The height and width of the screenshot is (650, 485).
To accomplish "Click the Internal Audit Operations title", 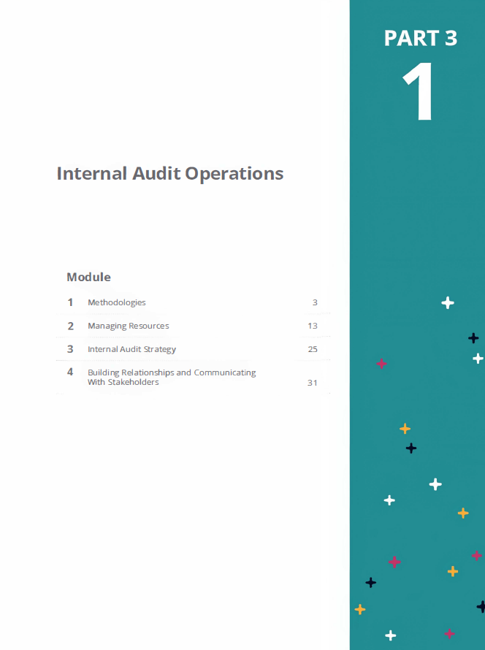I will coord(169,174).
